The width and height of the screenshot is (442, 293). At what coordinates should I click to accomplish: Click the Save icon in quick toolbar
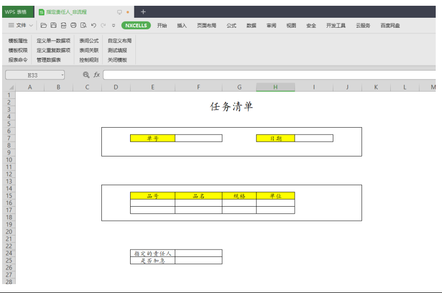[x=53, y=25]
